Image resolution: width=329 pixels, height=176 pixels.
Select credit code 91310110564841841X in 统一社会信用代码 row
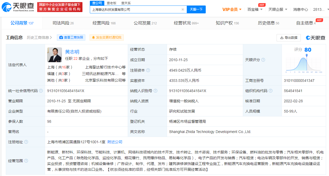pos(66,91)
